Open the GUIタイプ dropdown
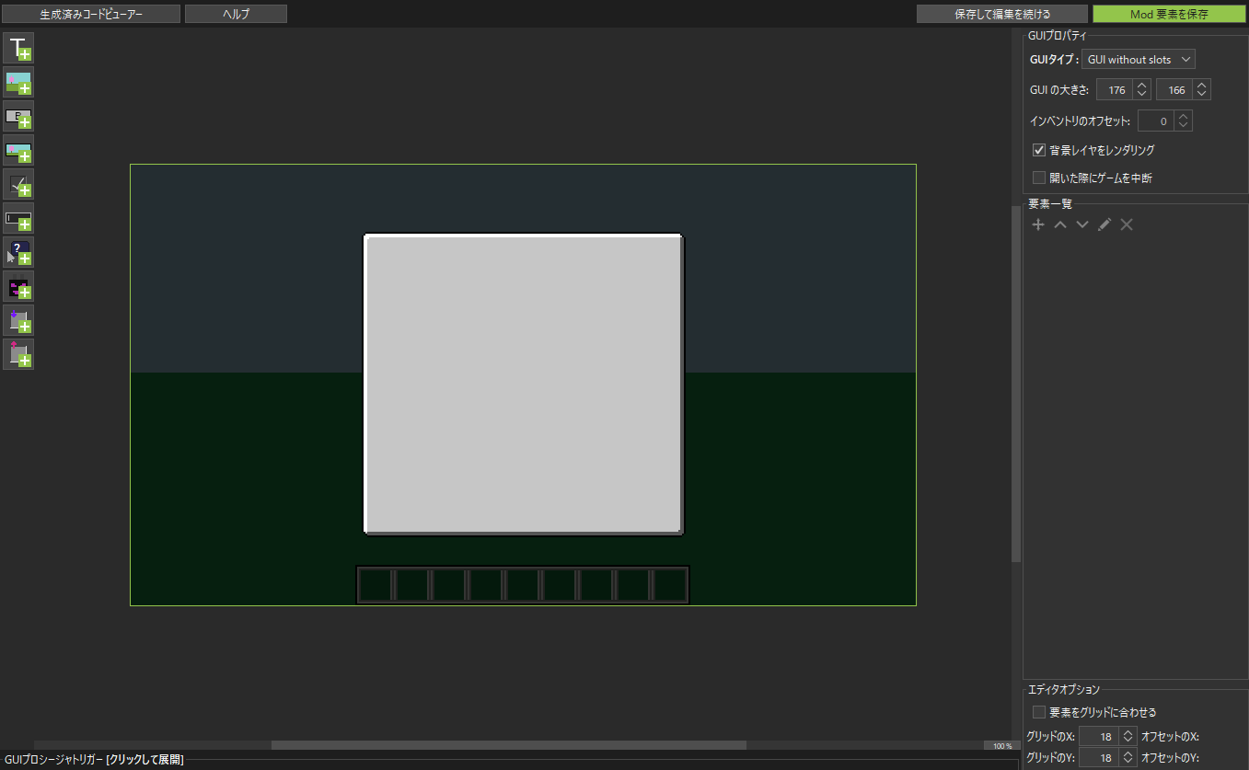Screen dimensions: 1249x770 coord(1139,60)
